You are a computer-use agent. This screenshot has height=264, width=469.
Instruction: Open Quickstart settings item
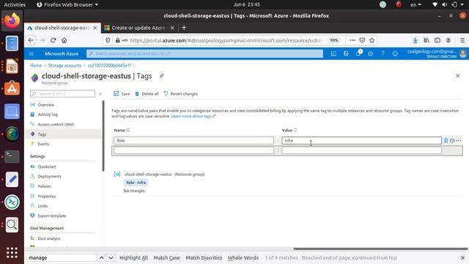coord(47,166)
